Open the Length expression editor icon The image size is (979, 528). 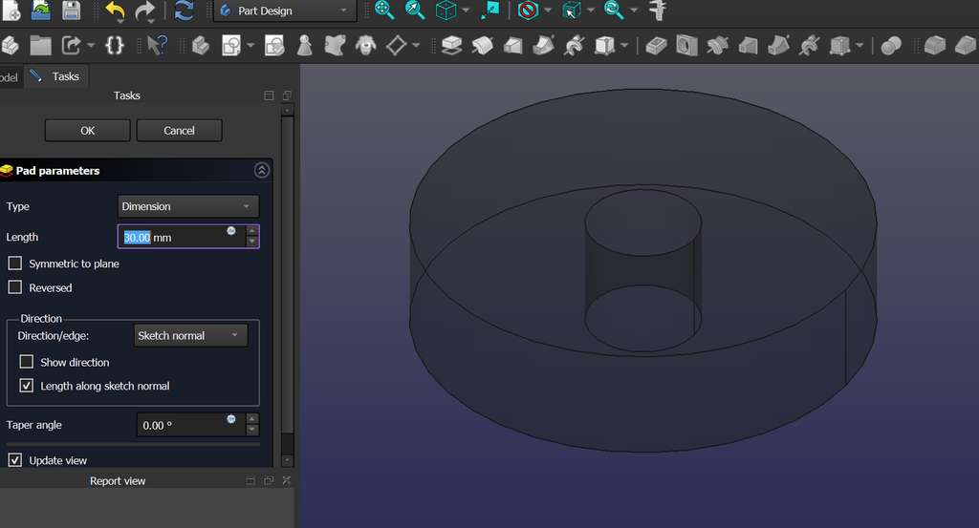tap(231, 231)
